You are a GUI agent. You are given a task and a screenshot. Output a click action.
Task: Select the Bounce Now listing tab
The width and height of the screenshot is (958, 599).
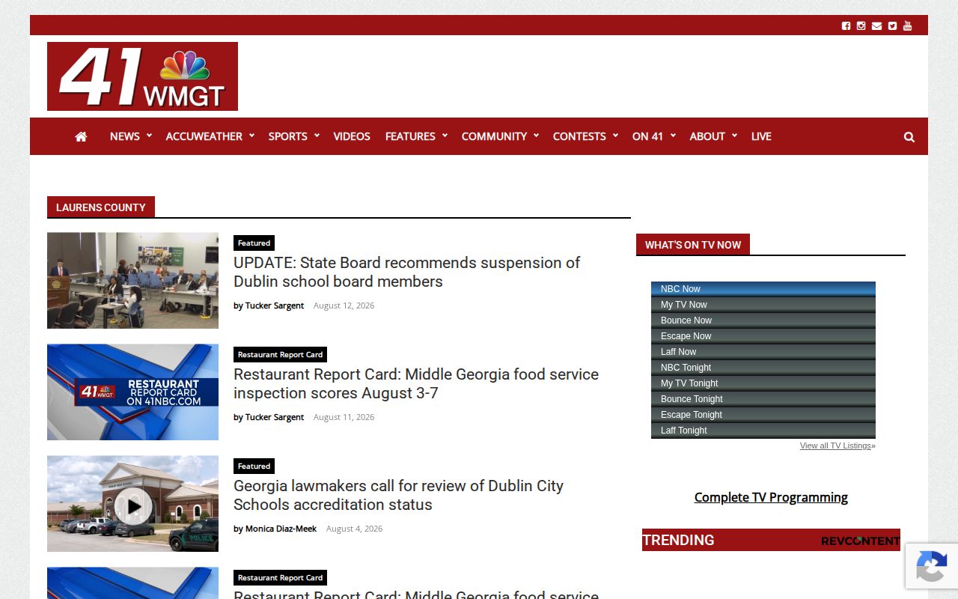tap(763, 320)
